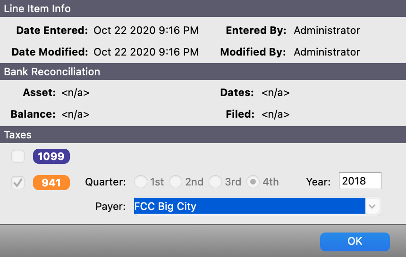The width and height of the screenshot is (406, 257).
Task: Click the Year input field
Action: point(360,181)
